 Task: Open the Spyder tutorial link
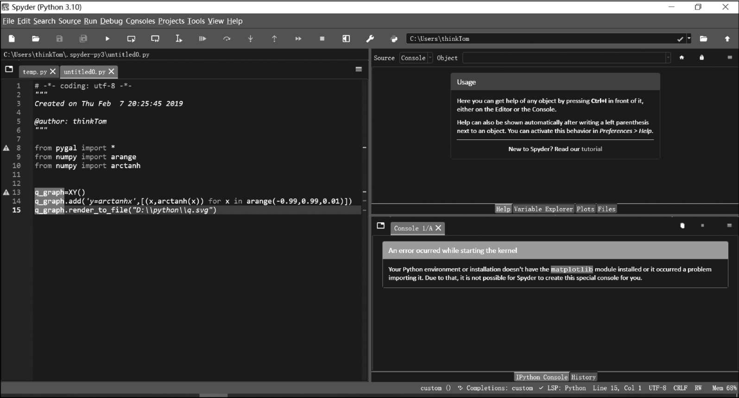pyautogui.click(x=592, y=149)
